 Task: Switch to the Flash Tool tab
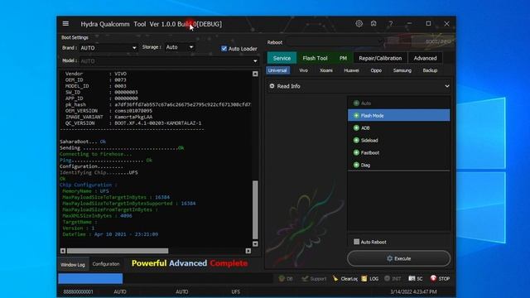pyautogui.click(x=315, y=58)
